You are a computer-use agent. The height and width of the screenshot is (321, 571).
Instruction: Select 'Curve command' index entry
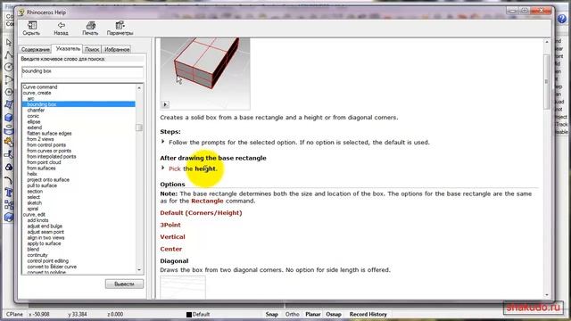(40, 87)
